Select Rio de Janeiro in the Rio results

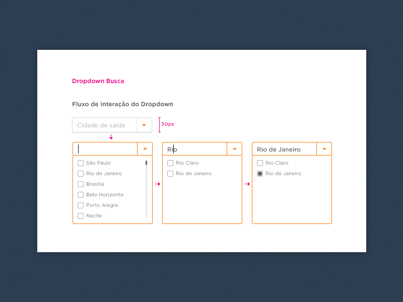pyautogui.click(x=170, y=173)
